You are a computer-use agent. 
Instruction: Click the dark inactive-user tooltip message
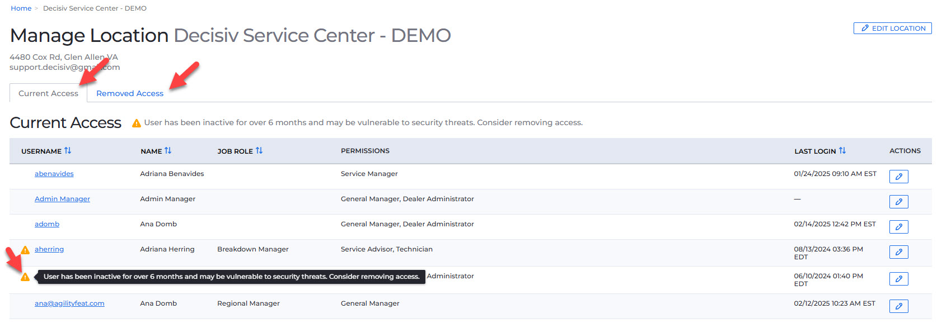pyautogui.click(x=231, y=277)
